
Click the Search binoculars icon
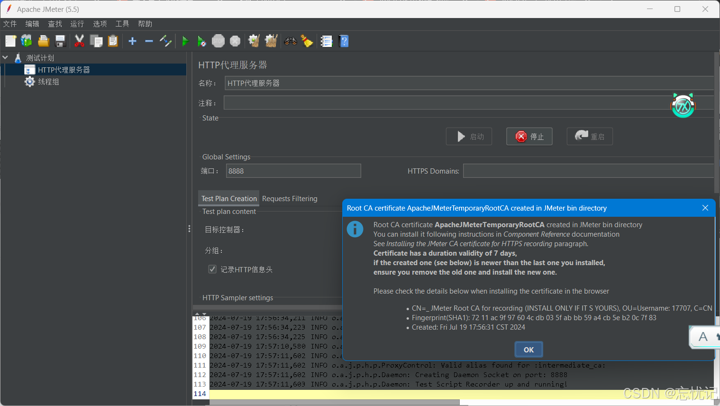291,41
